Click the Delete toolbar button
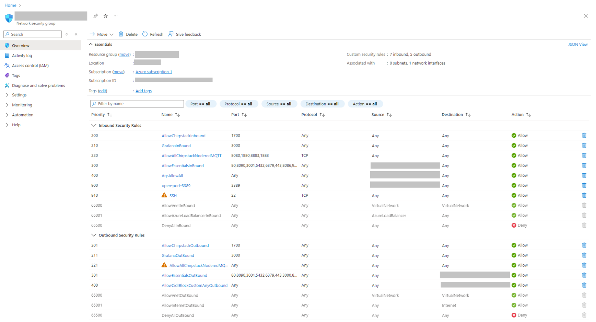This screenshot has height=322, width=596. (128, 34)
